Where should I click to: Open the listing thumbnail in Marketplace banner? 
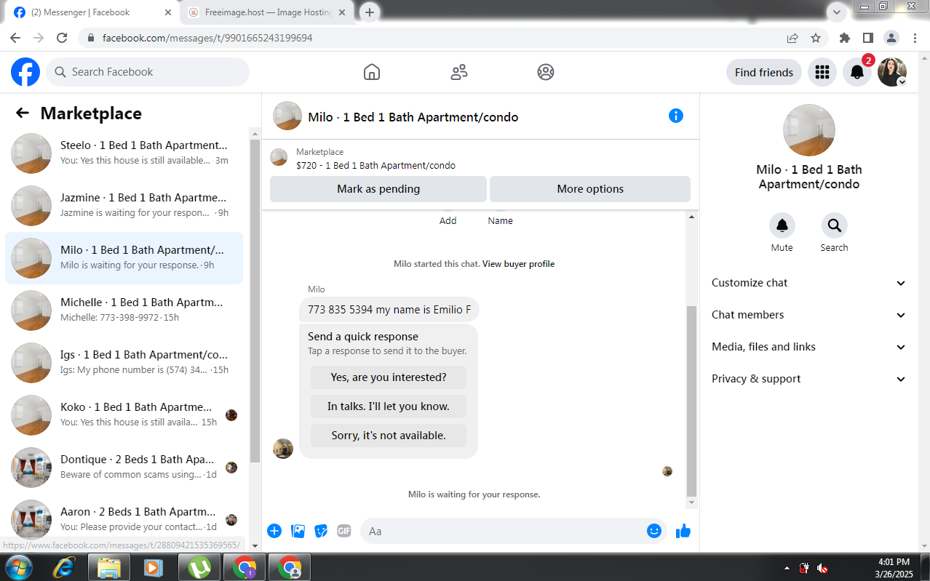coord(279,158)
